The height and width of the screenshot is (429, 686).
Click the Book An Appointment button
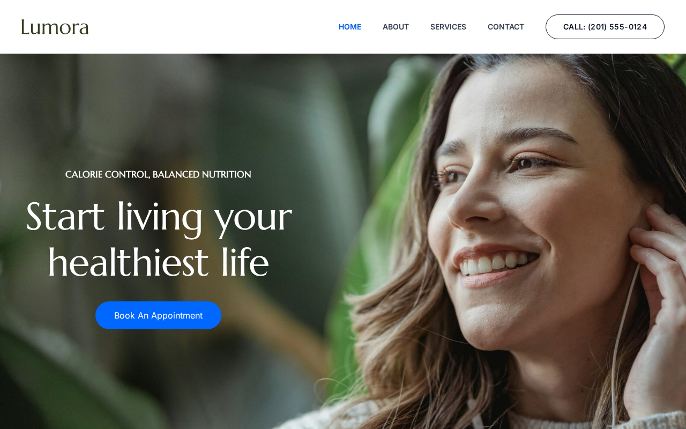(158, 315)
